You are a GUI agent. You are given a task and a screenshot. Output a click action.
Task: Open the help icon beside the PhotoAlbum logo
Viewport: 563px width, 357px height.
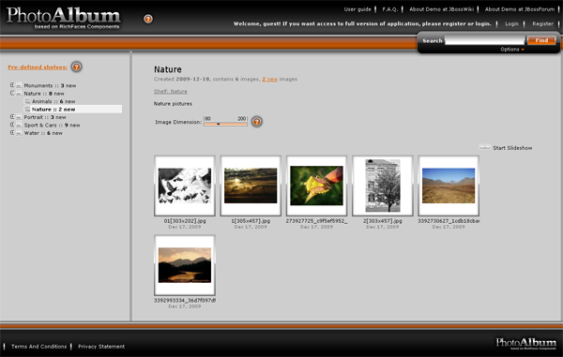[148, 19]
